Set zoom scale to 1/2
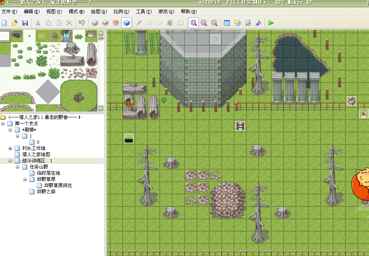The height and width of the screenshot is (256, 369). 204,23
